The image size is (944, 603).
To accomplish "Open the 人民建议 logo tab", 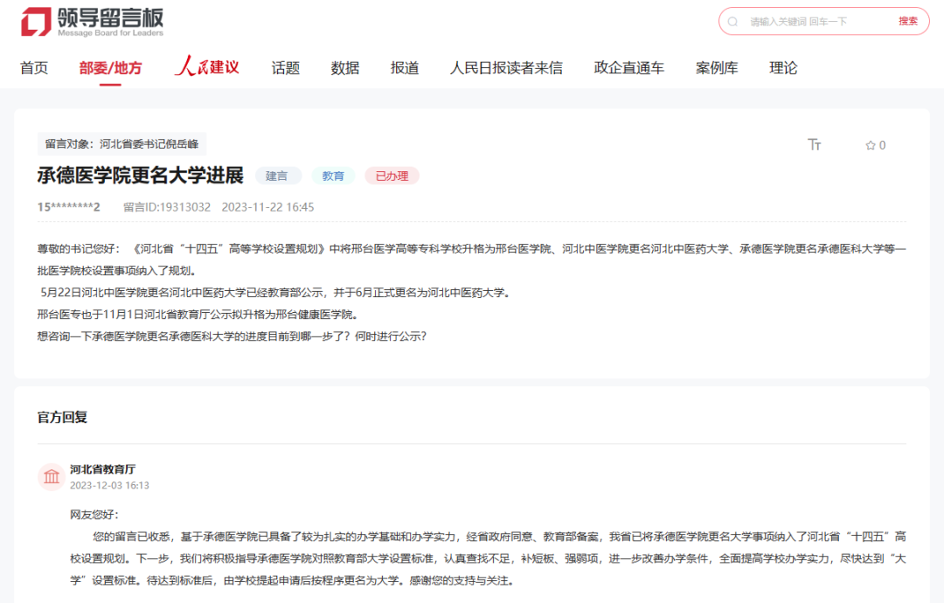I will (x=206, y=67).
